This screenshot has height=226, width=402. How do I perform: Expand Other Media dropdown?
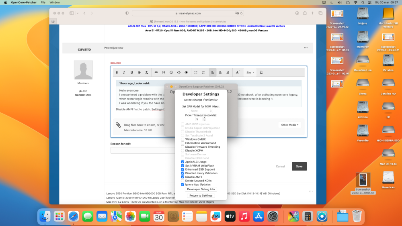(290, 125)
